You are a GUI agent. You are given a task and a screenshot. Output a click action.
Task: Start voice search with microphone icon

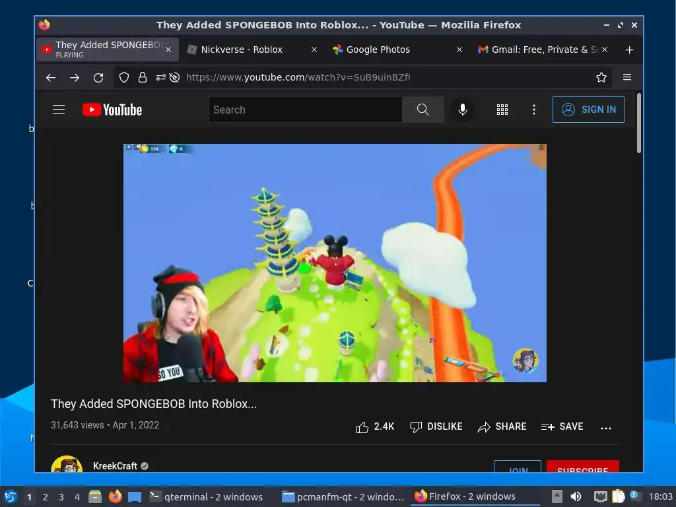tap(463, 110)
